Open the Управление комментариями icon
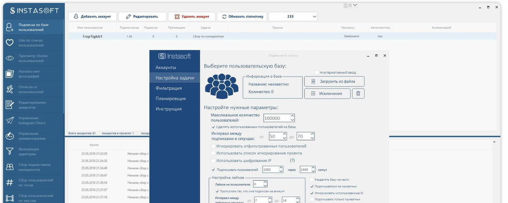The width and height of the screenshot is (508, 203). click(9, 136)
